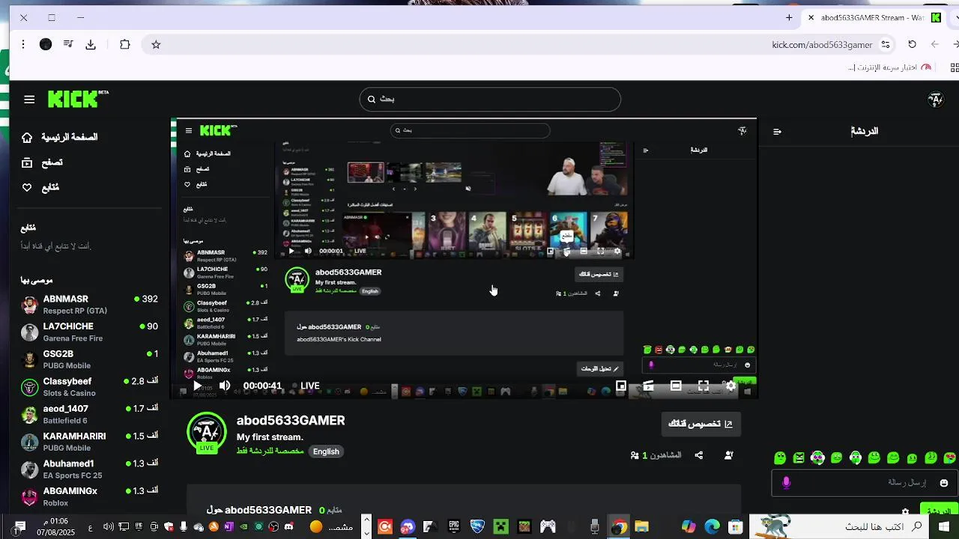The height and width of the screenshot is (539, 959).
Task: Mute the stream with the volume icon
Action: pos(224,386)
